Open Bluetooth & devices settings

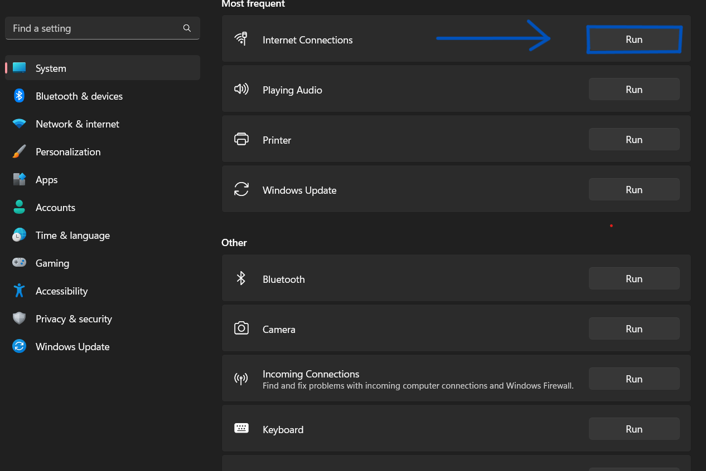pyautogui.click(x=103, y=96)
